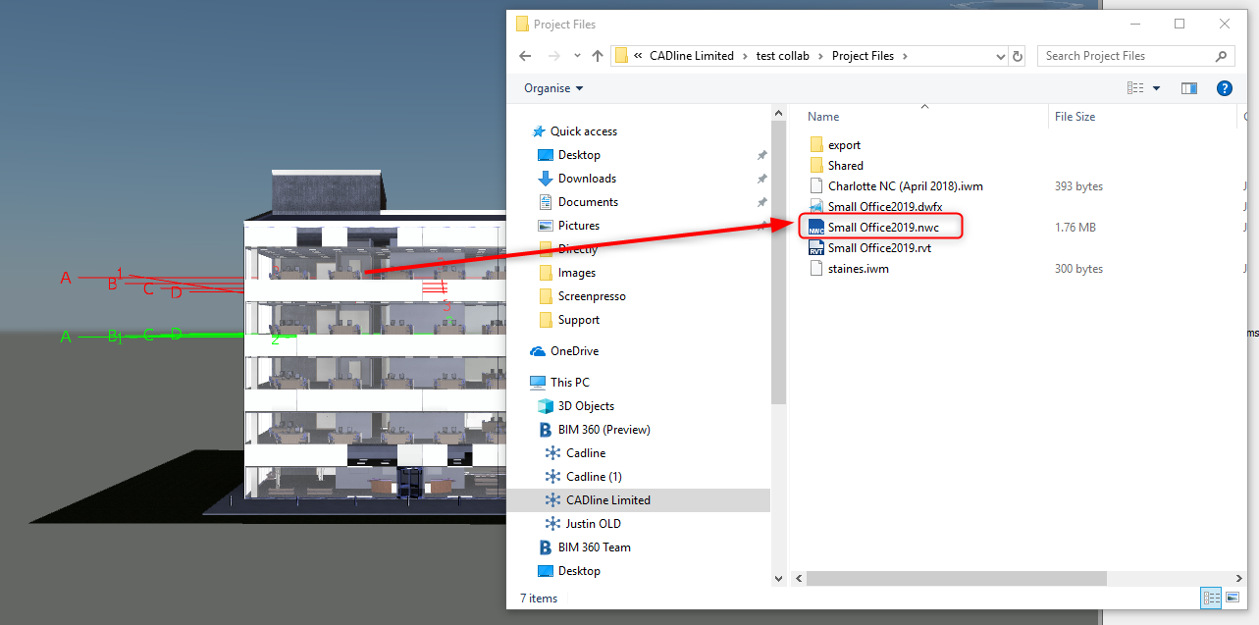Open 3D Objects under This PC

point(586,406)
